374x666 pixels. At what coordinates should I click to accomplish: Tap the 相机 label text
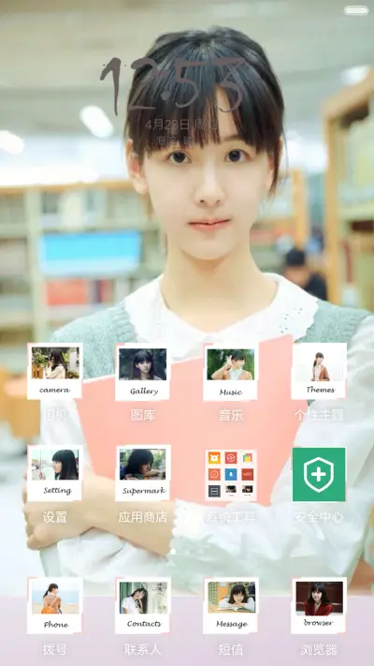pyautogui.click(x=55, y=415)
